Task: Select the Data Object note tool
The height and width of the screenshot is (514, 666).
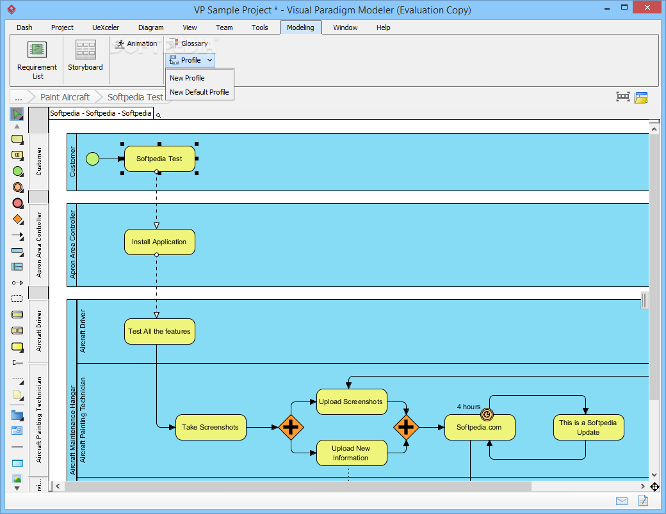Action: (x=17, y=395)
